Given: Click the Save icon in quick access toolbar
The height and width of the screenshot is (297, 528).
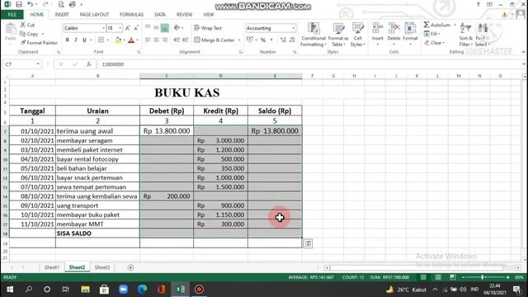Looking at the screenshot, I should tap(18, 4).
